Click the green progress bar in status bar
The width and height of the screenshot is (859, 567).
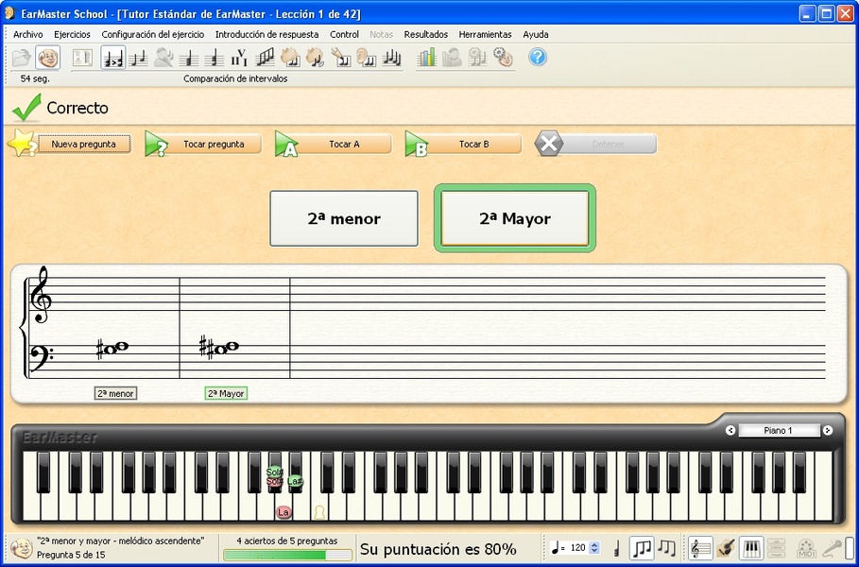287,555
